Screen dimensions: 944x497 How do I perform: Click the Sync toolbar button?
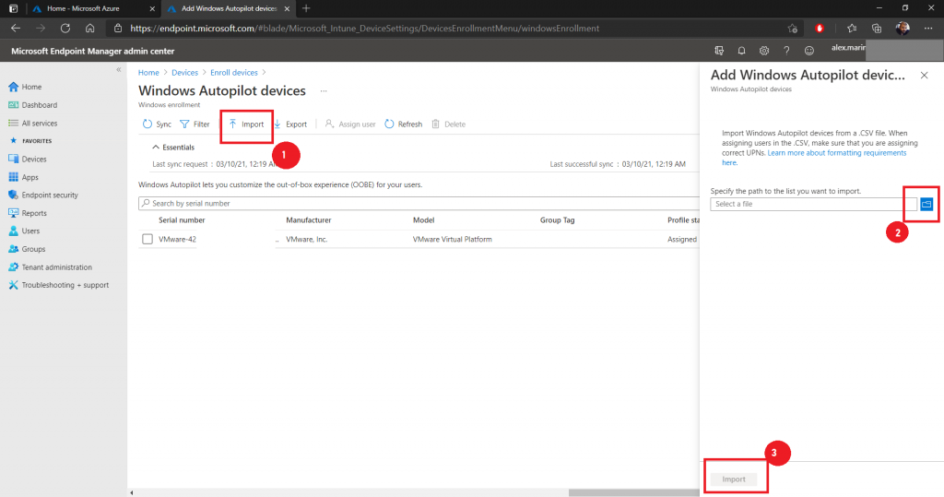[x=157, y=124]
